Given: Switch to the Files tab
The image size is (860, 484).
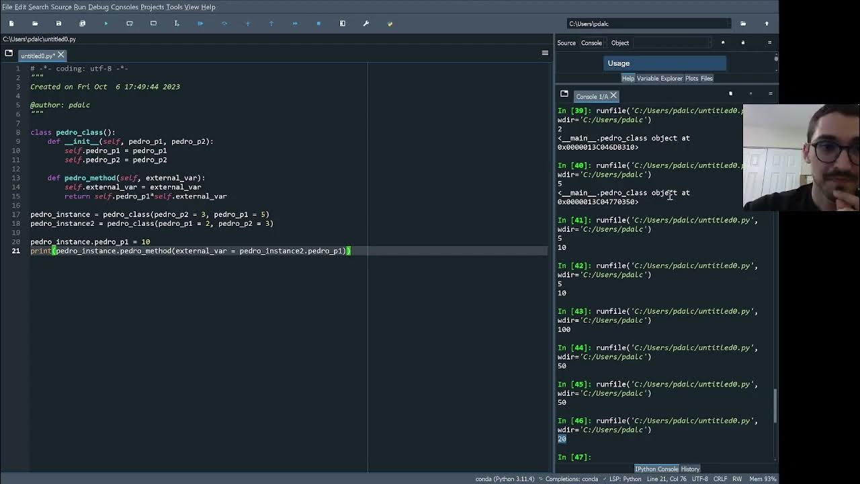Looking at the screenshot, I should [x=707, y=79].
